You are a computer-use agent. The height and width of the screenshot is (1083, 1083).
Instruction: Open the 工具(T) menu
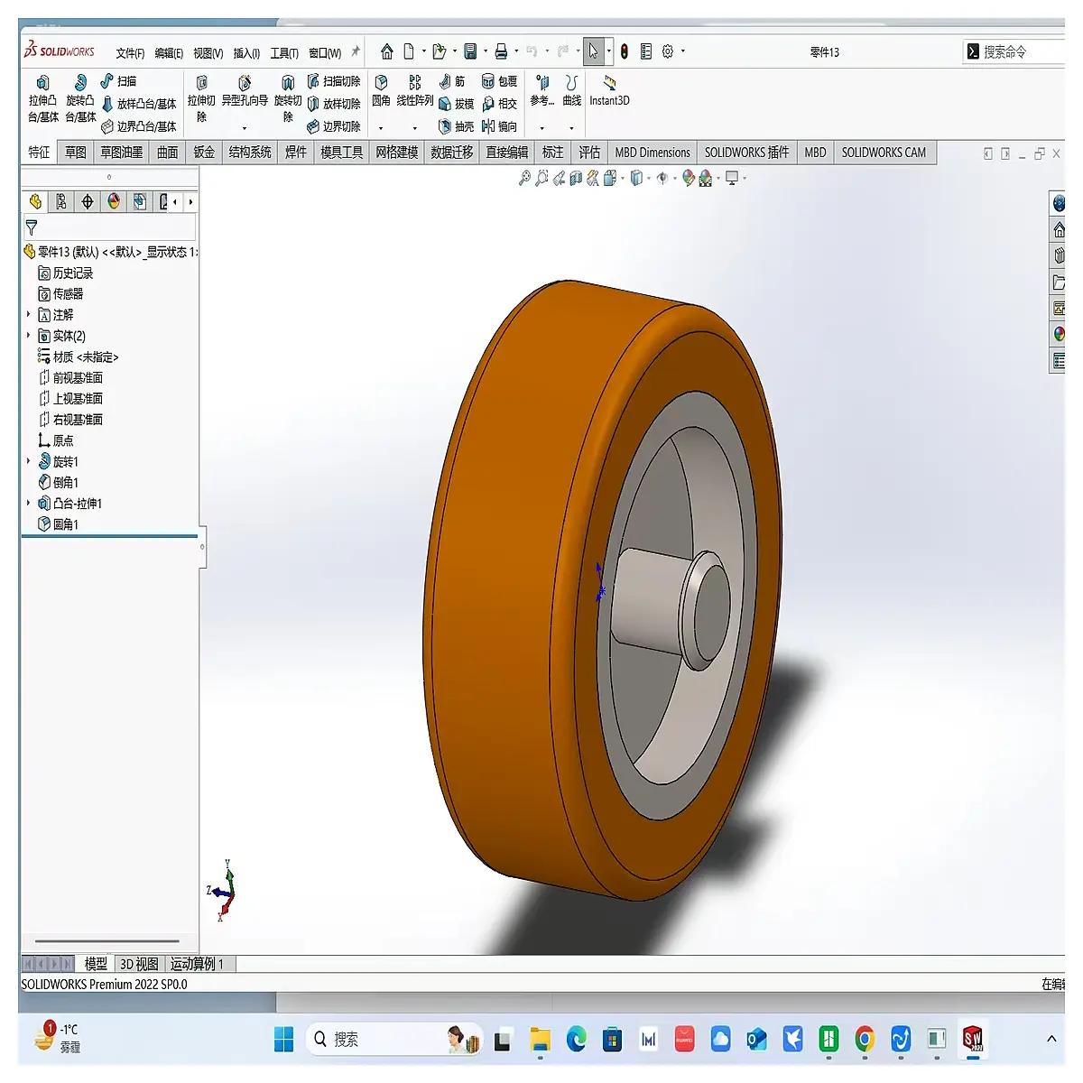[x=284, y=53]
